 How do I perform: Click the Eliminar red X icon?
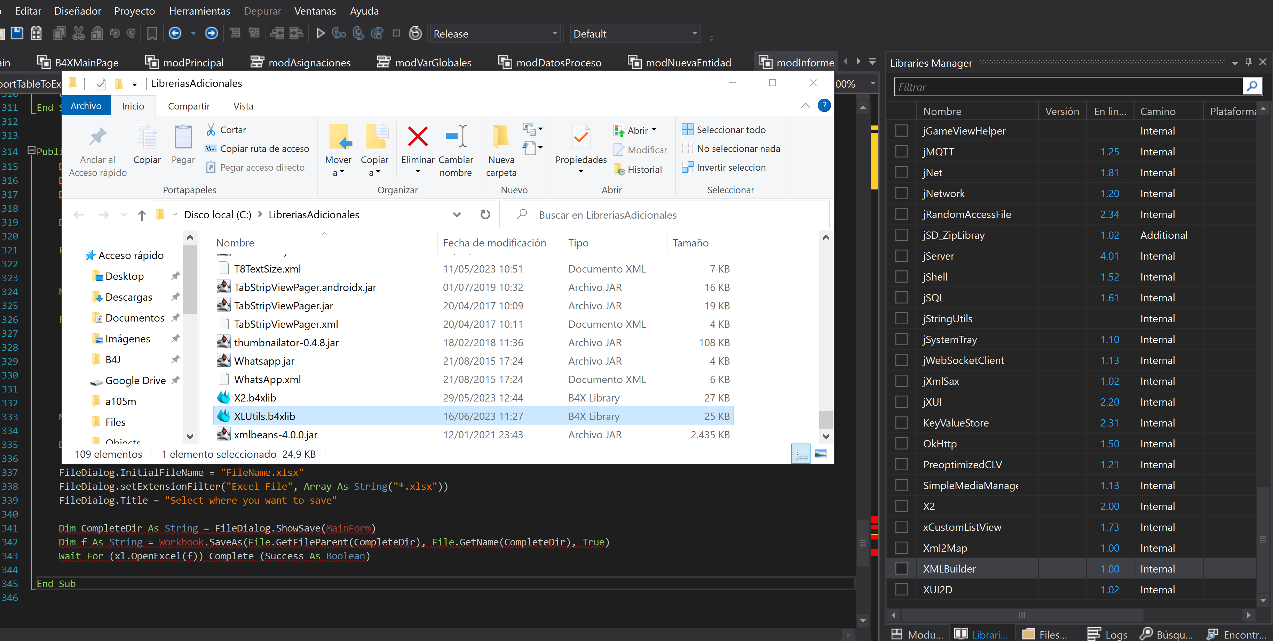pos(418,137)
